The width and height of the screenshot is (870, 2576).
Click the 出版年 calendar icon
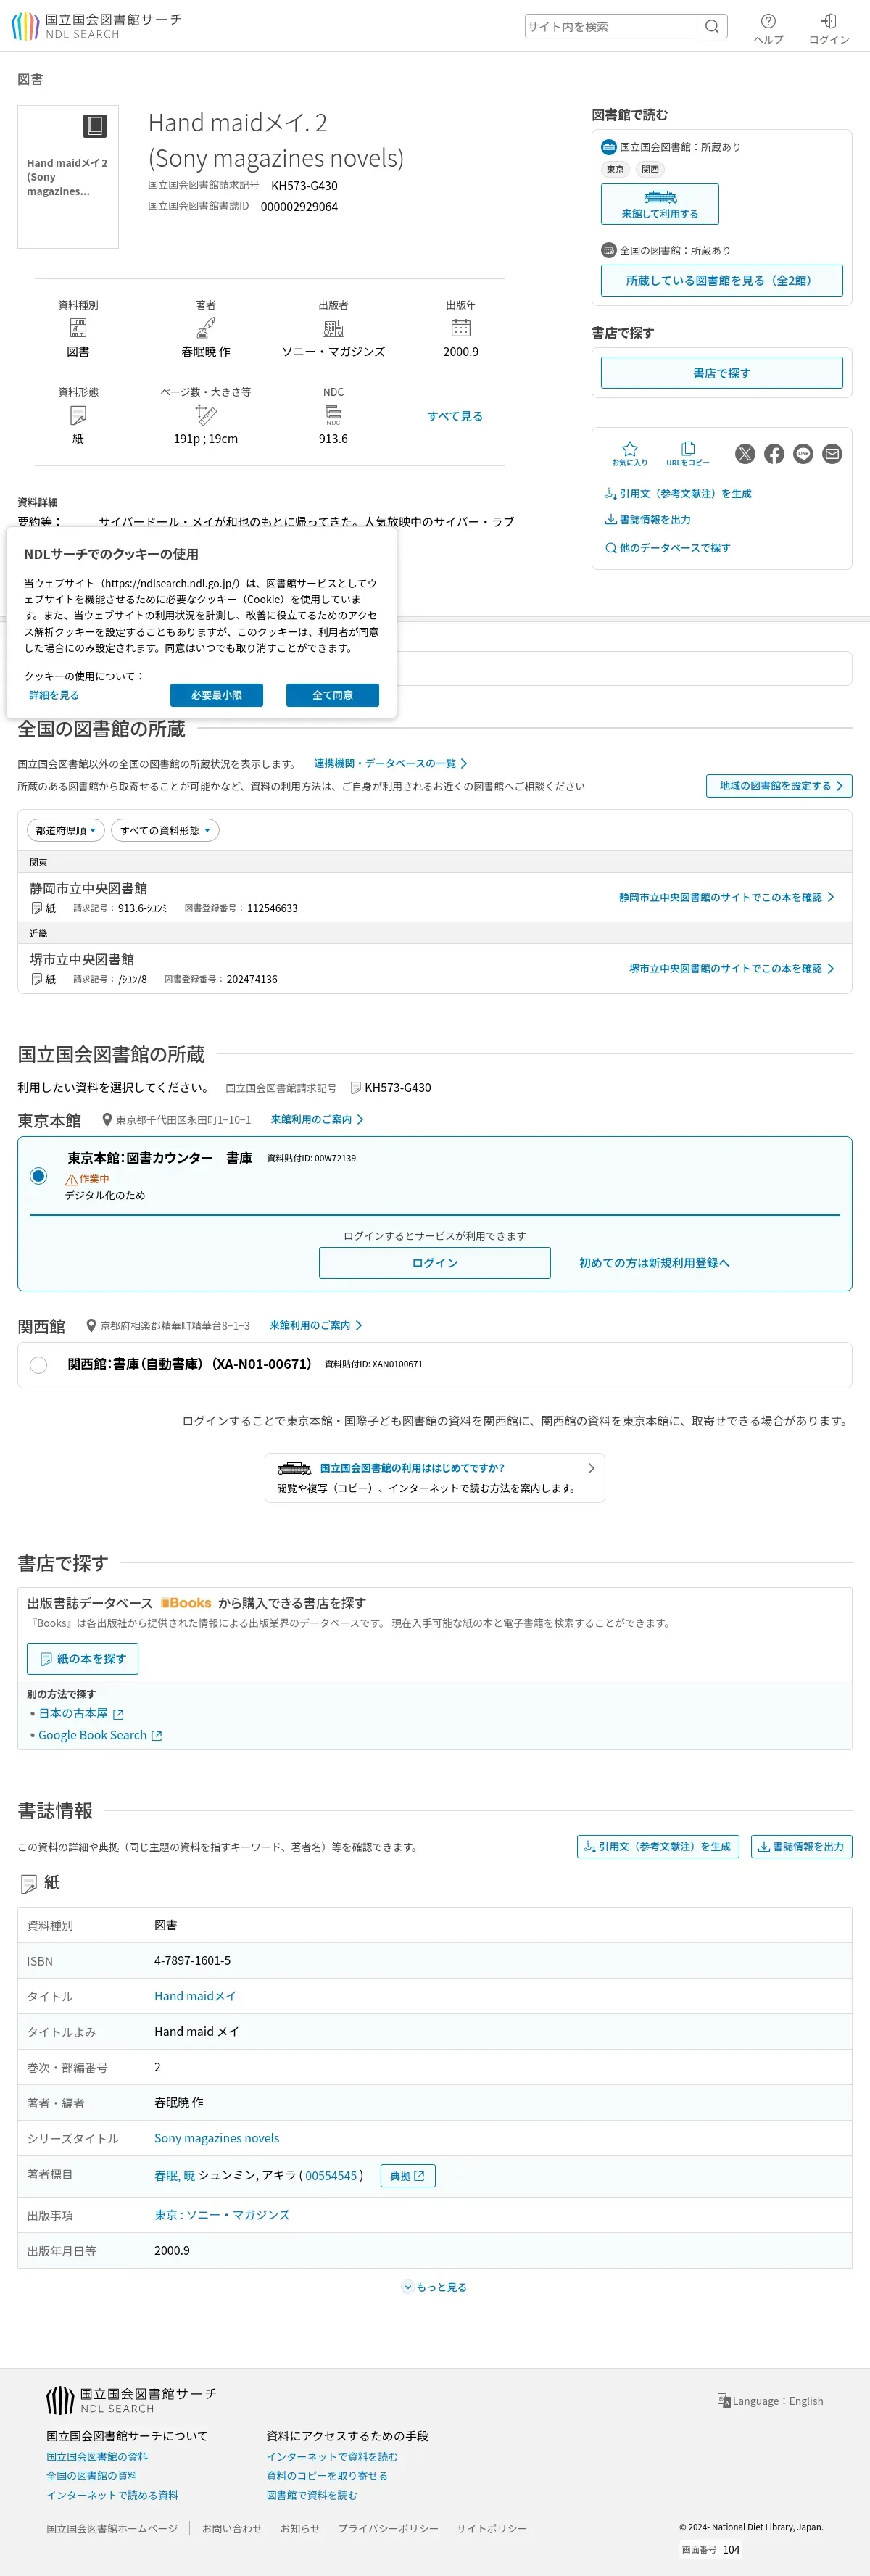pyautogui.click(x=461, y=328)
